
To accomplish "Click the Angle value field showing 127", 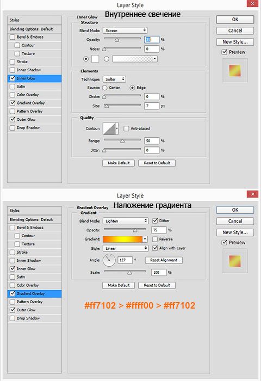I will point(125,260).
